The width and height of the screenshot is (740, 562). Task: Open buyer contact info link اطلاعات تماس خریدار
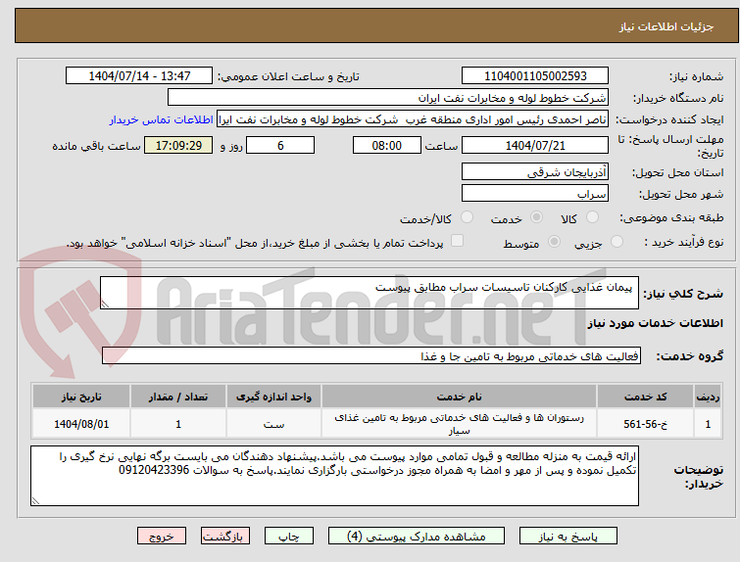click(162, 119)
